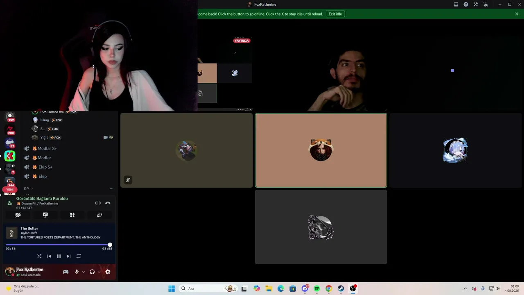Open Google Chrome from the taskbar
The image size is (524, 295).
tap(329, 288)
